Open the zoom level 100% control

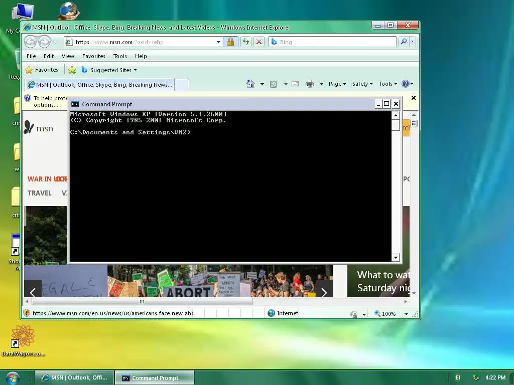click(x=385, y=314)
